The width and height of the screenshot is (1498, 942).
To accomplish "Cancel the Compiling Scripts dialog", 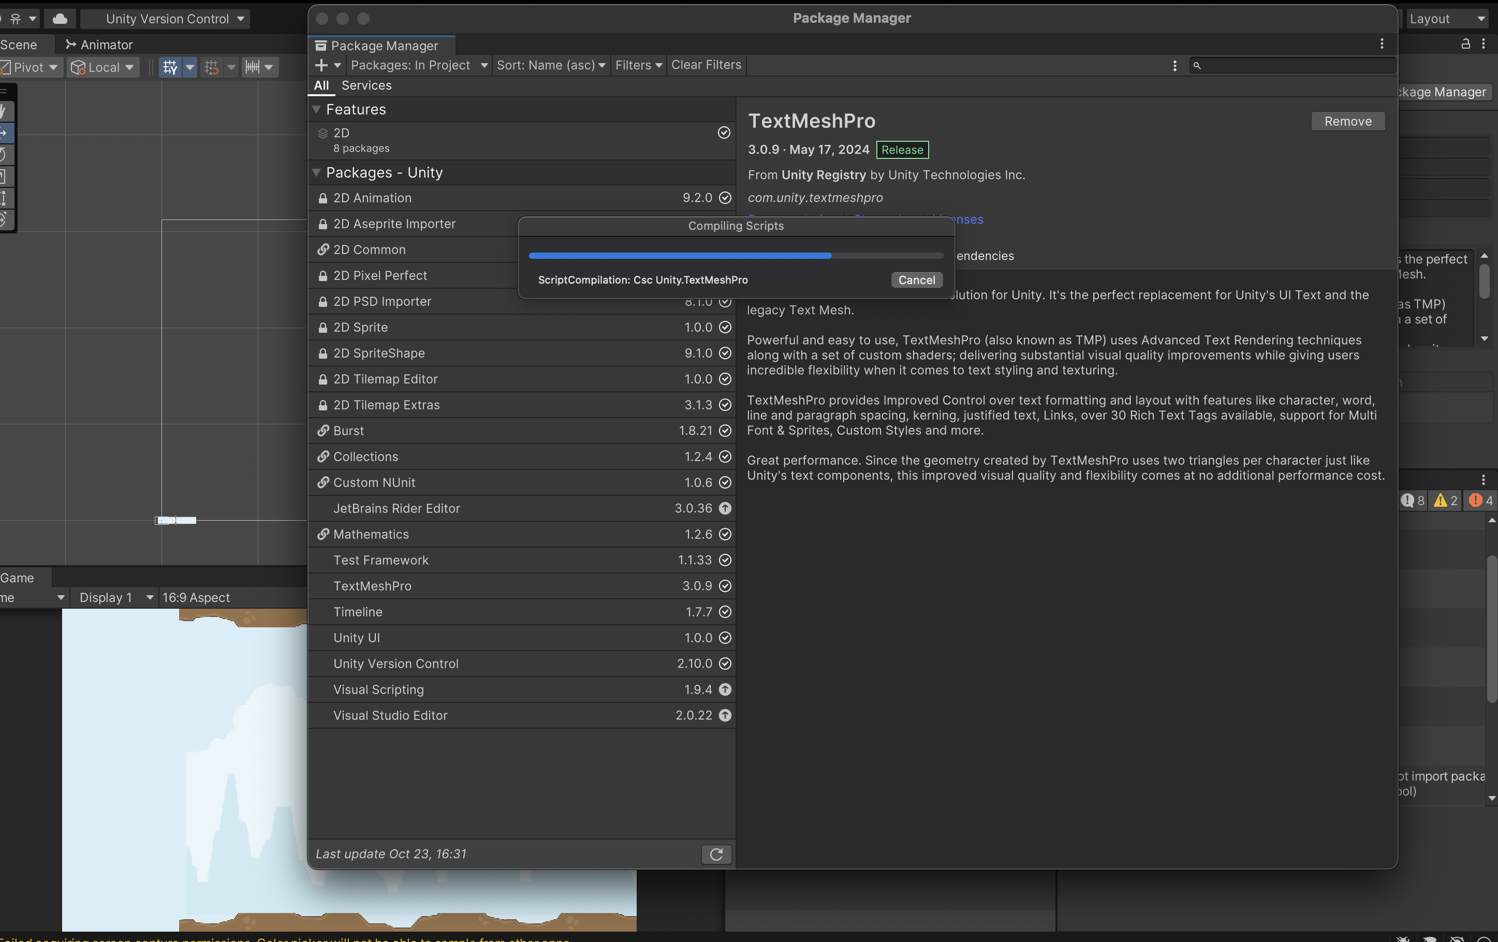I will pos(916,280).
